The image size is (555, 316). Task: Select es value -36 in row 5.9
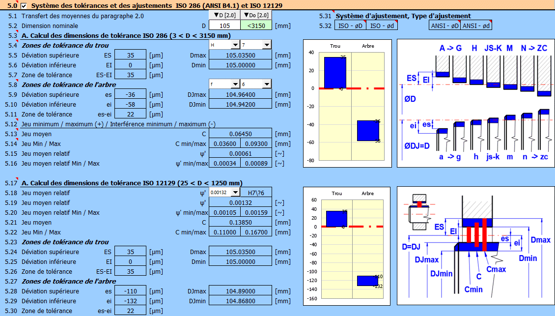[x=130, y=94]
